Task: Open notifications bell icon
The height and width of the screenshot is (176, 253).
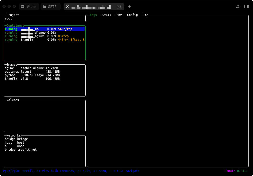Action: 238,7
